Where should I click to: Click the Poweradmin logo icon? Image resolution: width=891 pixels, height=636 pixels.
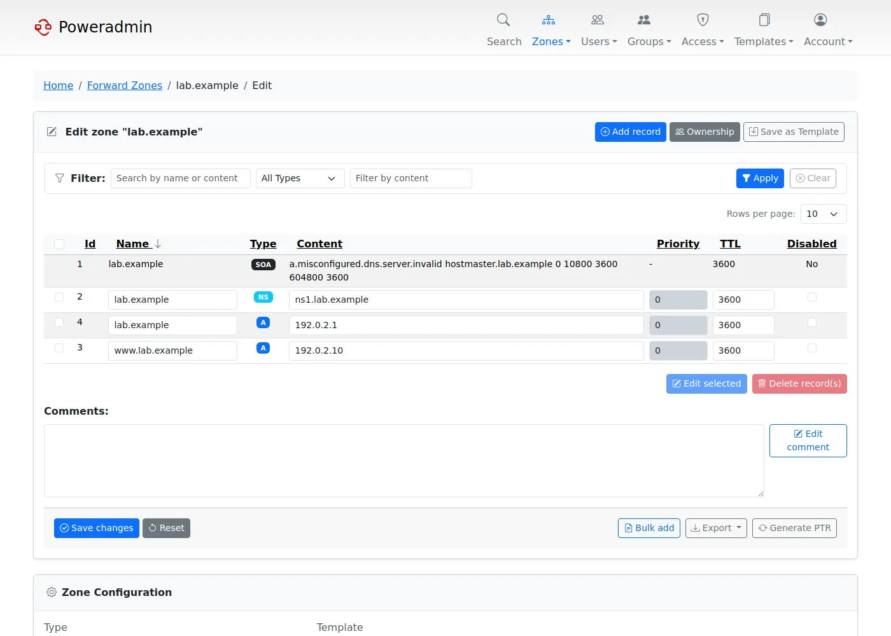[x=43, y=27]
